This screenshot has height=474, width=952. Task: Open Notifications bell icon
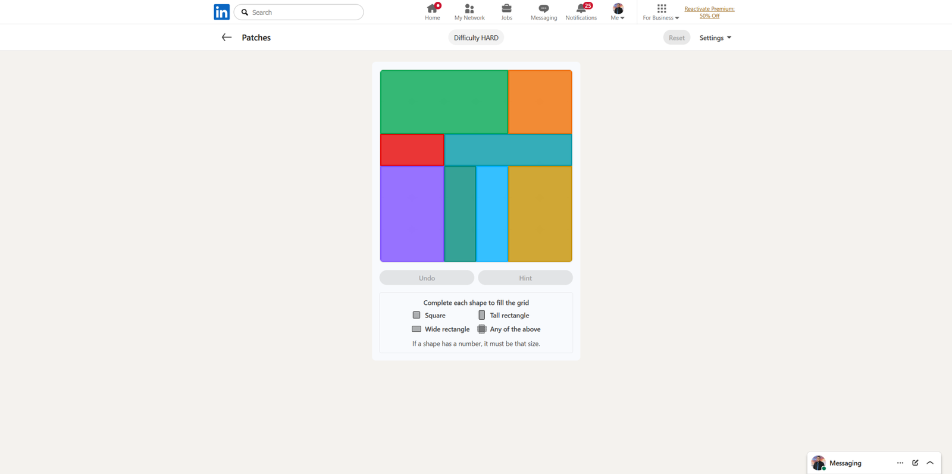tap(581, 9)
